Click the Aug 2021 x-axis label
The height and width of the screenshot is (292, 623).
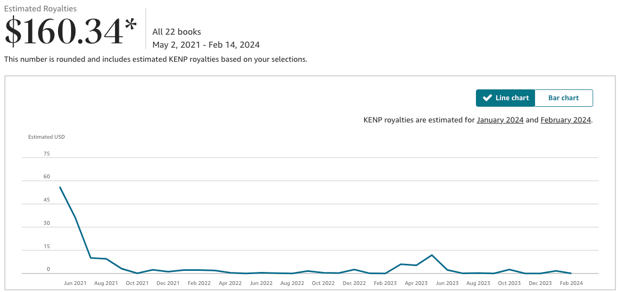106,283
